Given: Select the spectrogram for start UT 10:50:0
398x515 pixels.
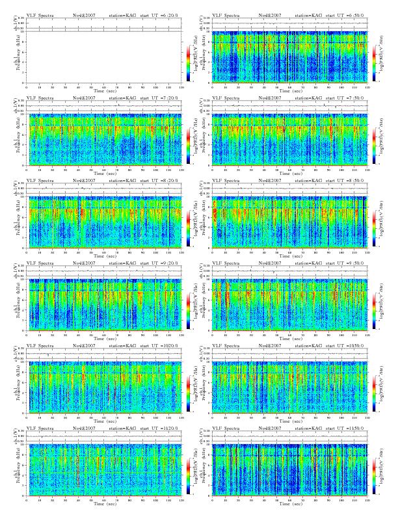Looking at the screenshot, I should [289, 388].
